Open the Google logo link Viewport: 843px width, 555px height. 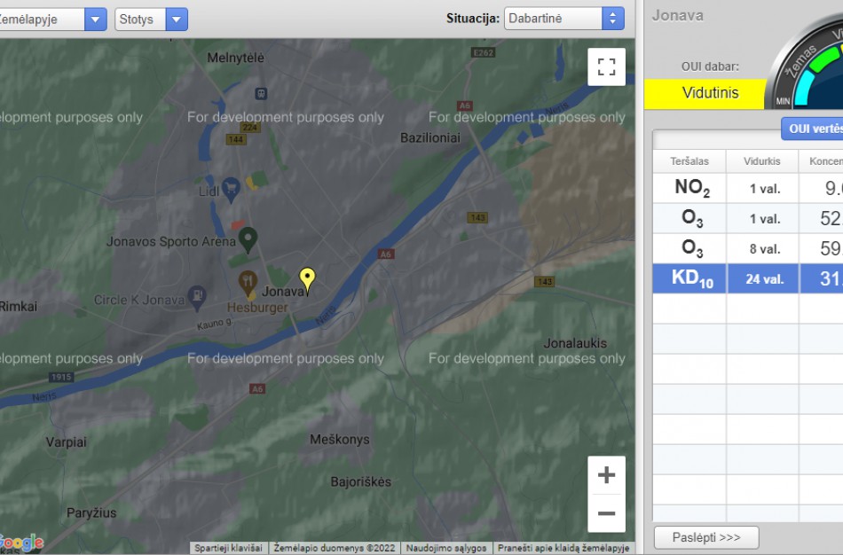(x=21, y=543)
